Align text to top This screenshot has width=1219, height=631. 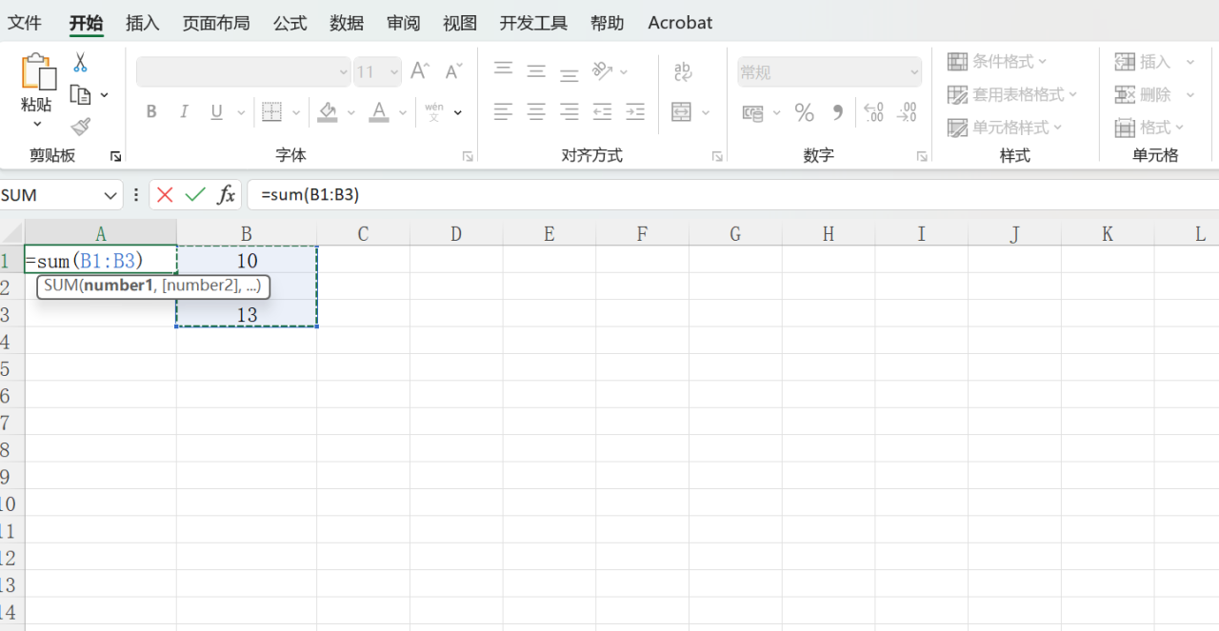[504, 71]
